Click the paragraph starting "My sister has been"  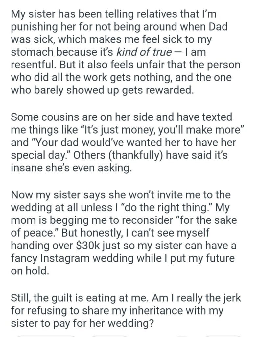pyautogui.click(x=125, y=52)
